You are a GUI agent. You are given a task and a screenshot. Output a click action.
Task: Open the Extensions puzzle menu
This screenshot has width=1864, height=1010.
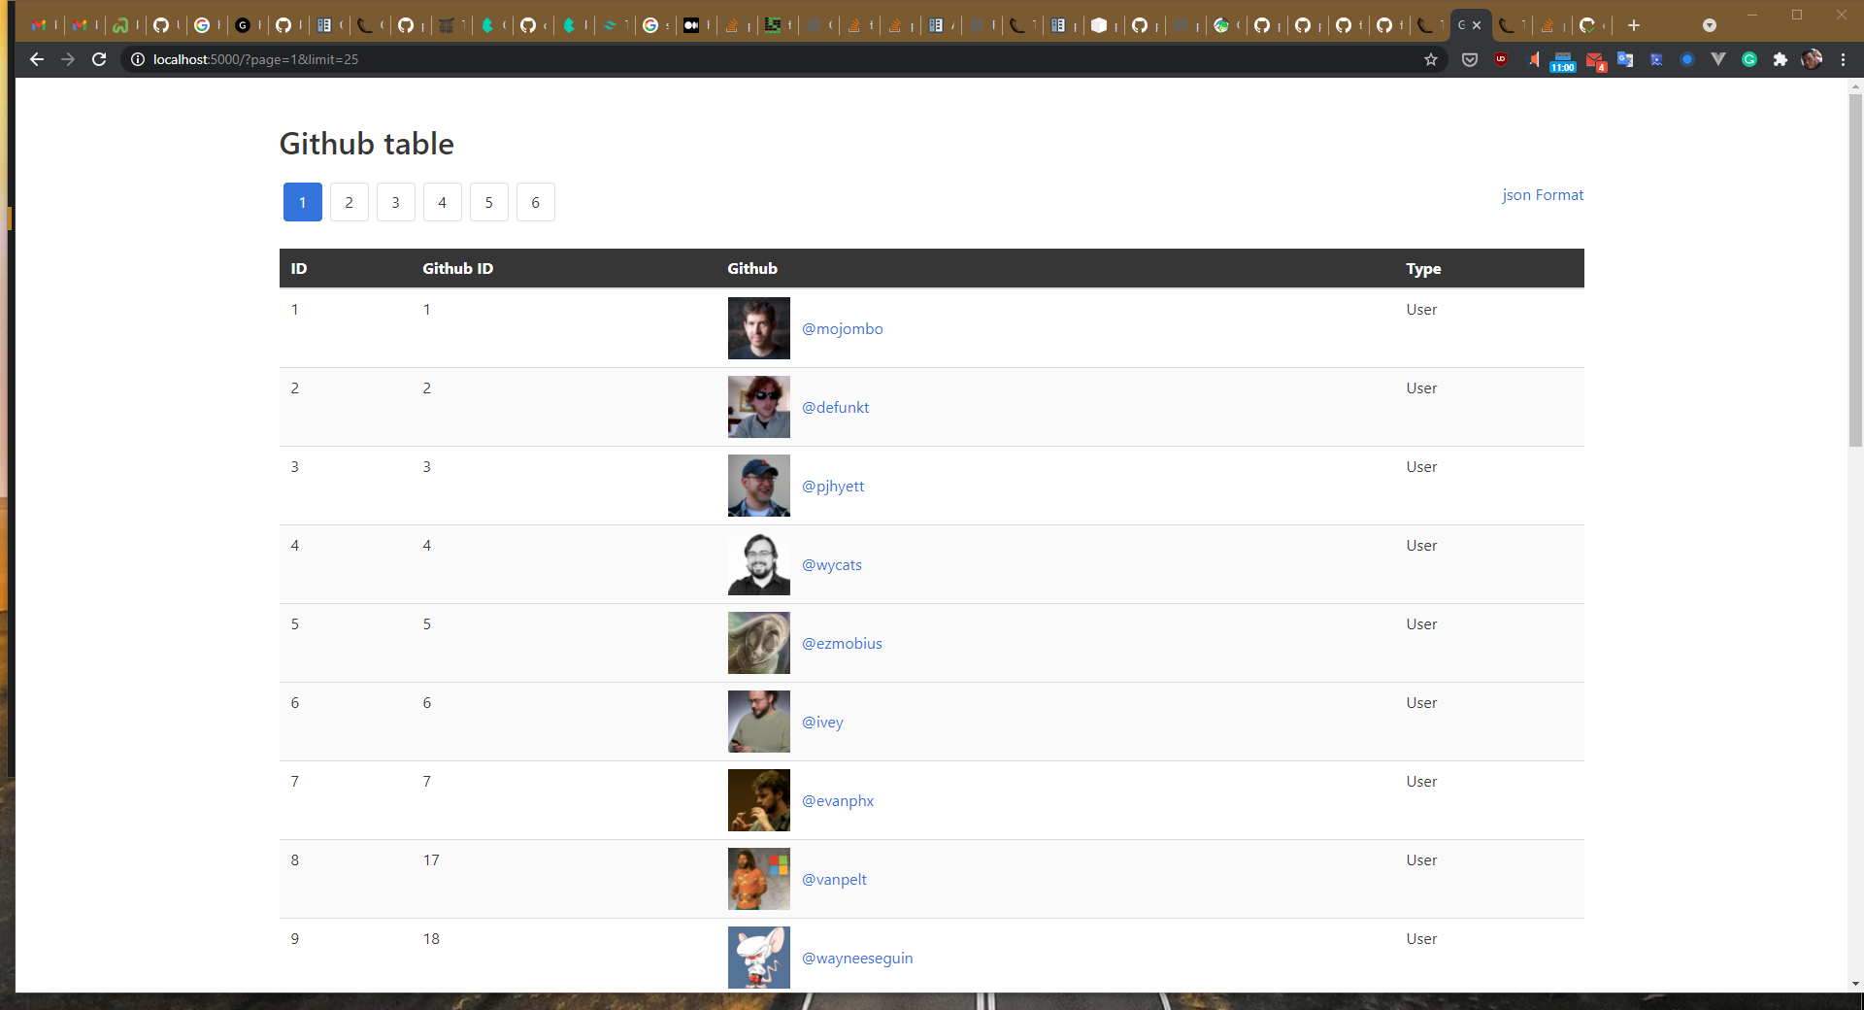pos(1781,59)
